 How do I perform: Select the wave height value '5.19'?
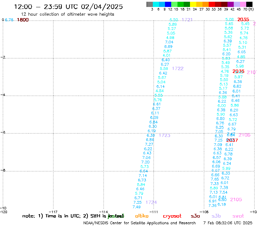[224, 76]
